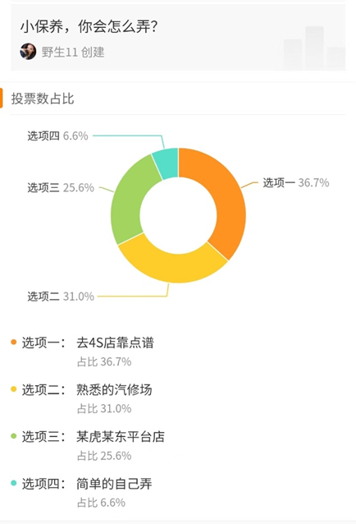Click the 投票数占比 section heading

pyautogui.click(x=43, y=99)
